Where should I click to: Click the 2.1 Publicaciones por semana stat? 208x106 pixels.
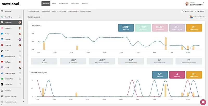pyautogui.click(x=189, y=61)
